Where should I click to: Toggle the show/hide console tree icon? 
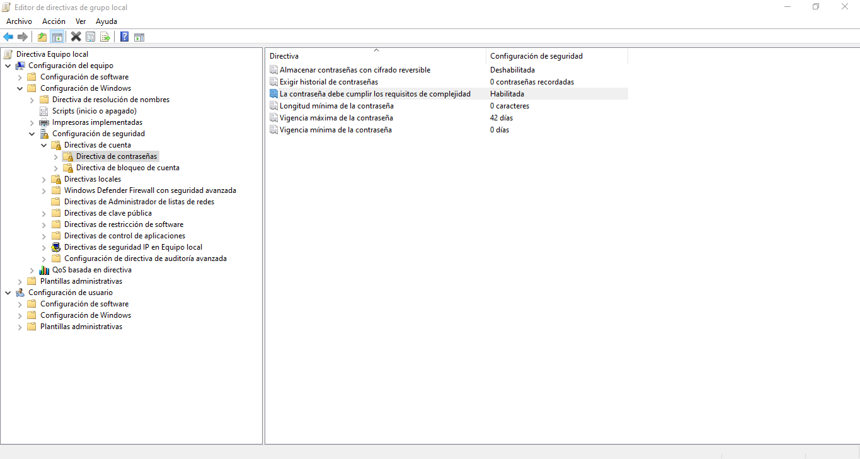coord(57,37)
